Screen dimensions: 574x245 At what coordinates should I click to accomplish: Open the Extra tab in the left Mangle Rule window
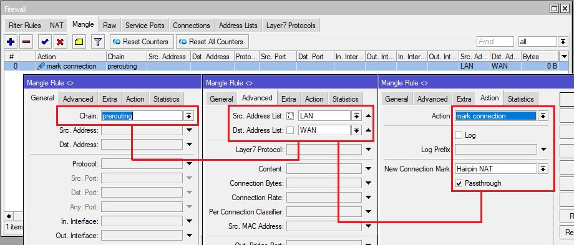109,98
